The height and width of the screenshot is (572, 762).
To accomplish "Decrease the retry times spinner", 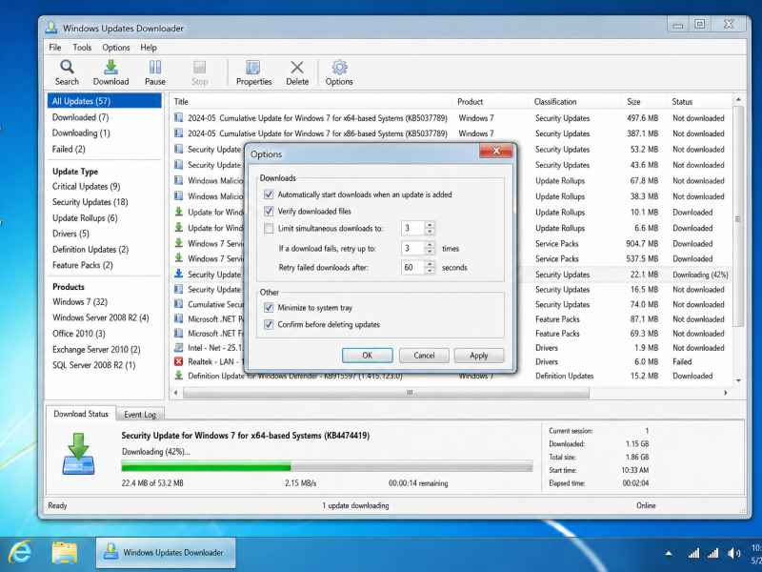I will coord(430,252).
